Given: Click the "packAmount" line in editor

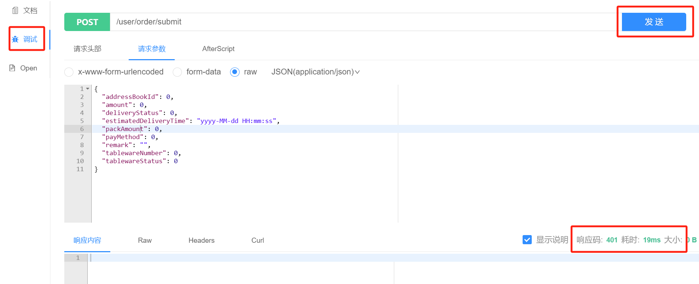Looking at the screenshot, I should [132, 129].
